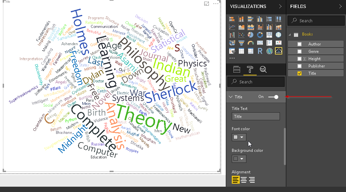Select the gauge visualization

click(250, 43)
